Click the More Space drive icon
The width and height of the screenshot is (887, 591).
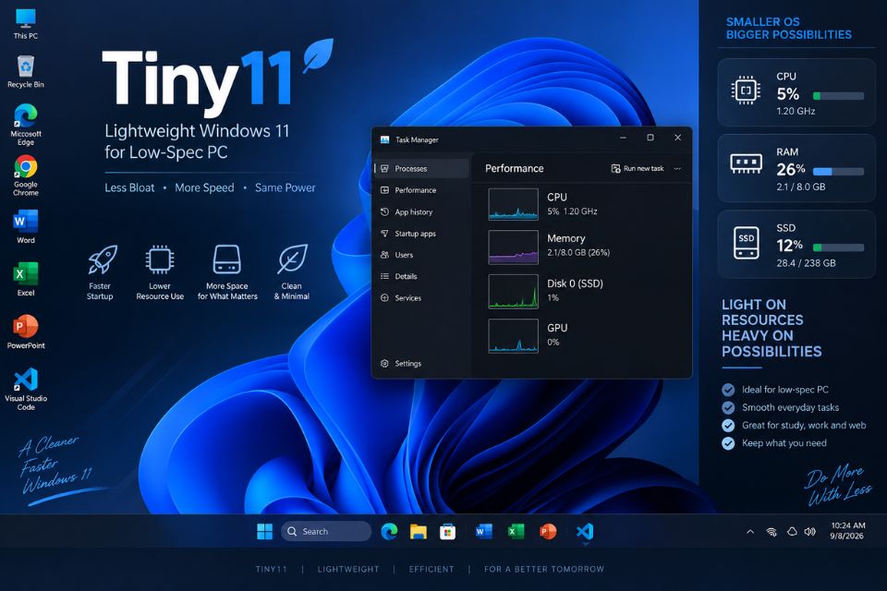[227, 259]
